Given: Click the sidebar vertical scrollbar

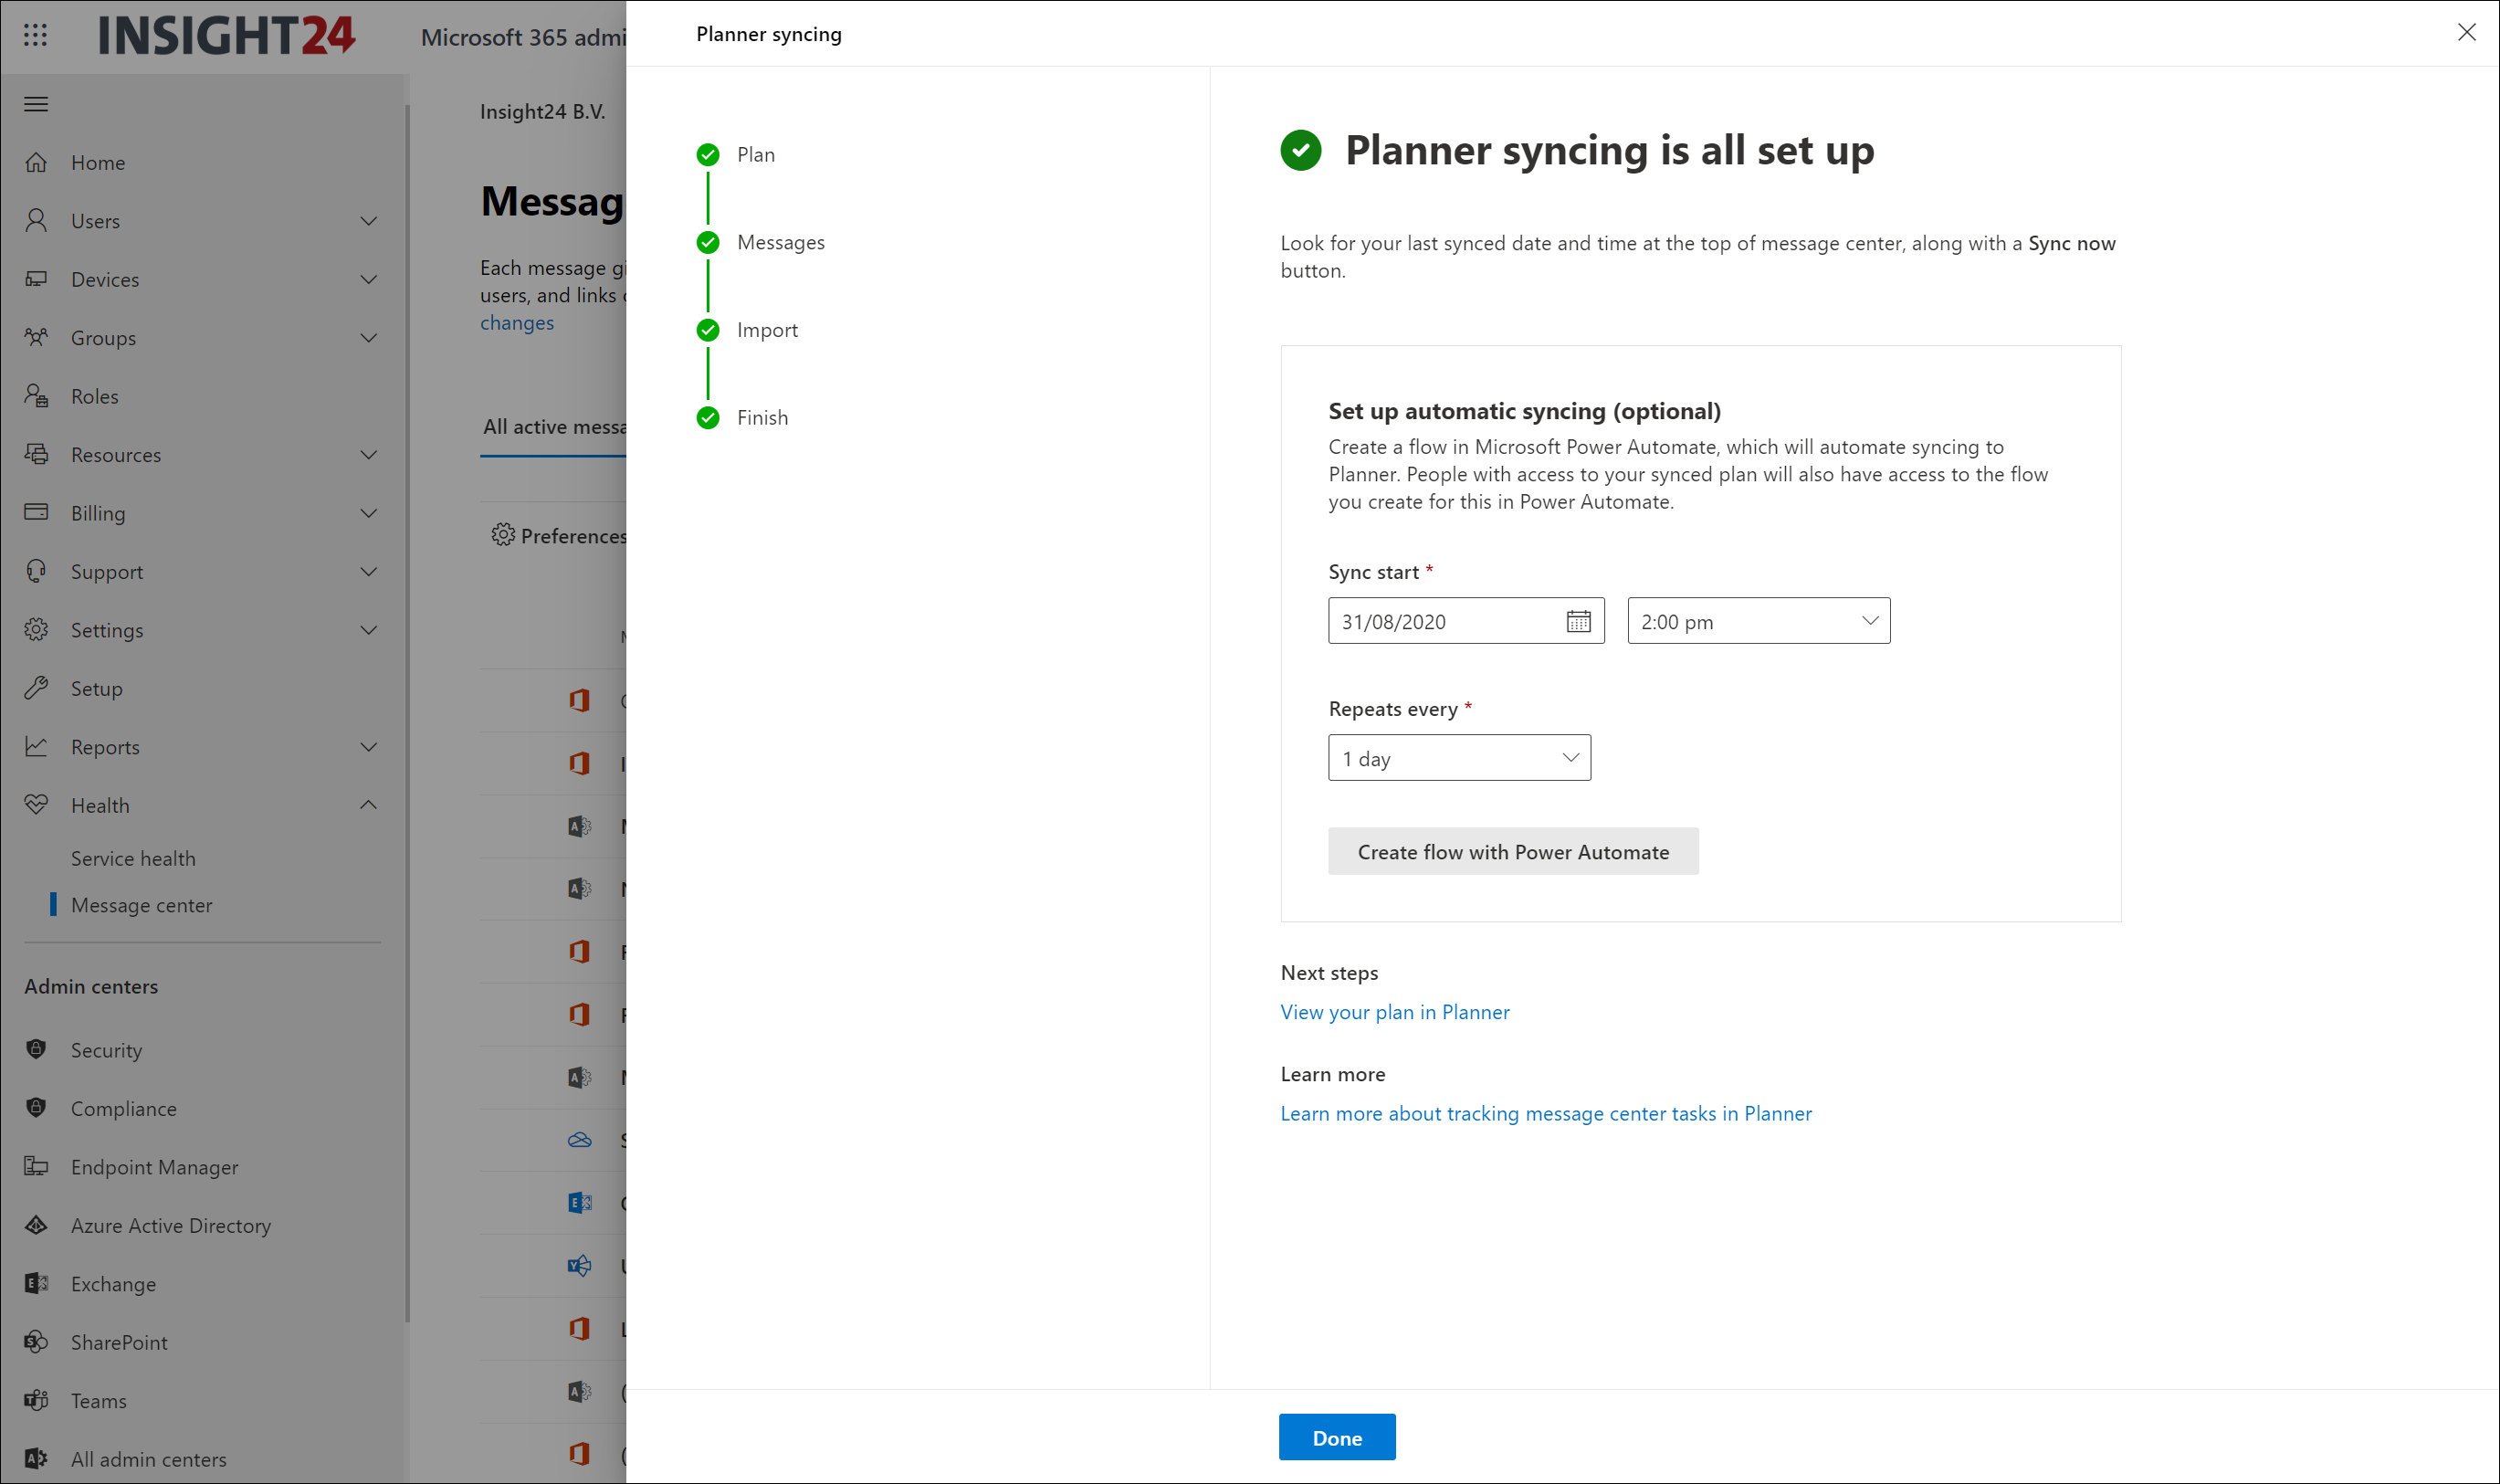Looking at the screenshot, I should click(407, 712).
